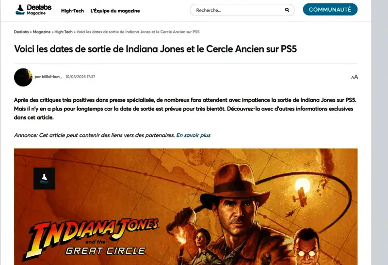This screenshot has height=265, width=388.
Task: Click the article intro paragraph
Action: click(185, 109)
